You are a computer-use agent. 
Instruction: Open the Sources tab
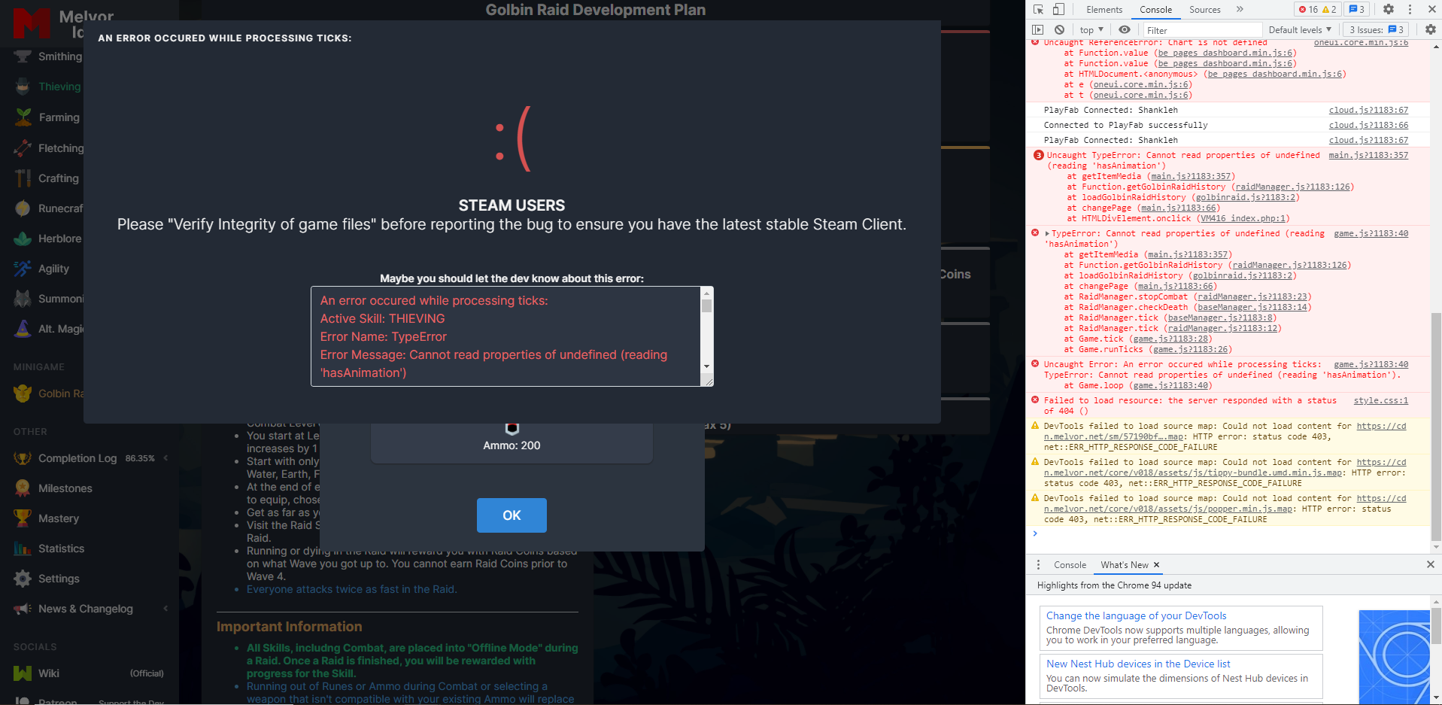(x=1204, y=10)
